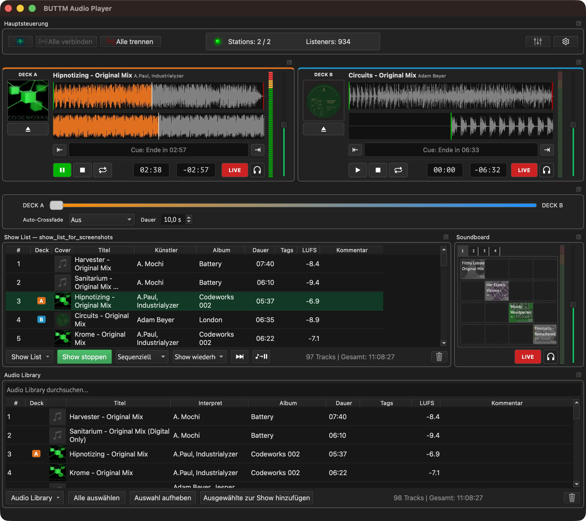586x521 pixels.
Task: Toggle headphone pre-listen on Deck A
Action: point(257,170)
